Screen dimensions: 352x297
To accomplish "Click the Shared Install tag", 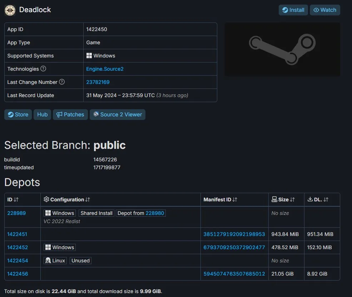I will click(x=96, y=213).
